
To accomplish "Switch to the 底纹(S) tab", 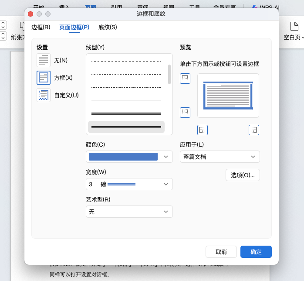I will click(108, 27).
